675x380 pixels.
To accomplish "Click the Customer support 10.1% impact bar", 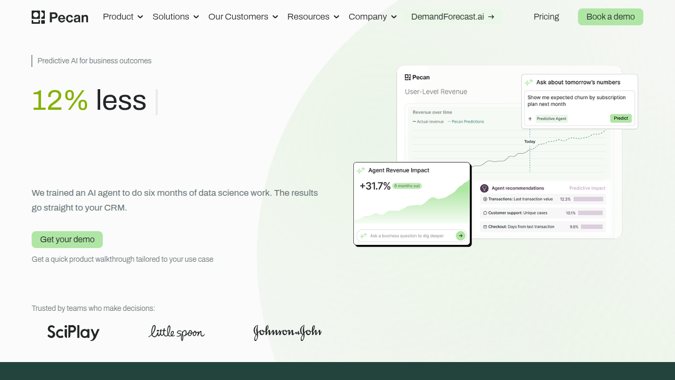I will (590, 213).
